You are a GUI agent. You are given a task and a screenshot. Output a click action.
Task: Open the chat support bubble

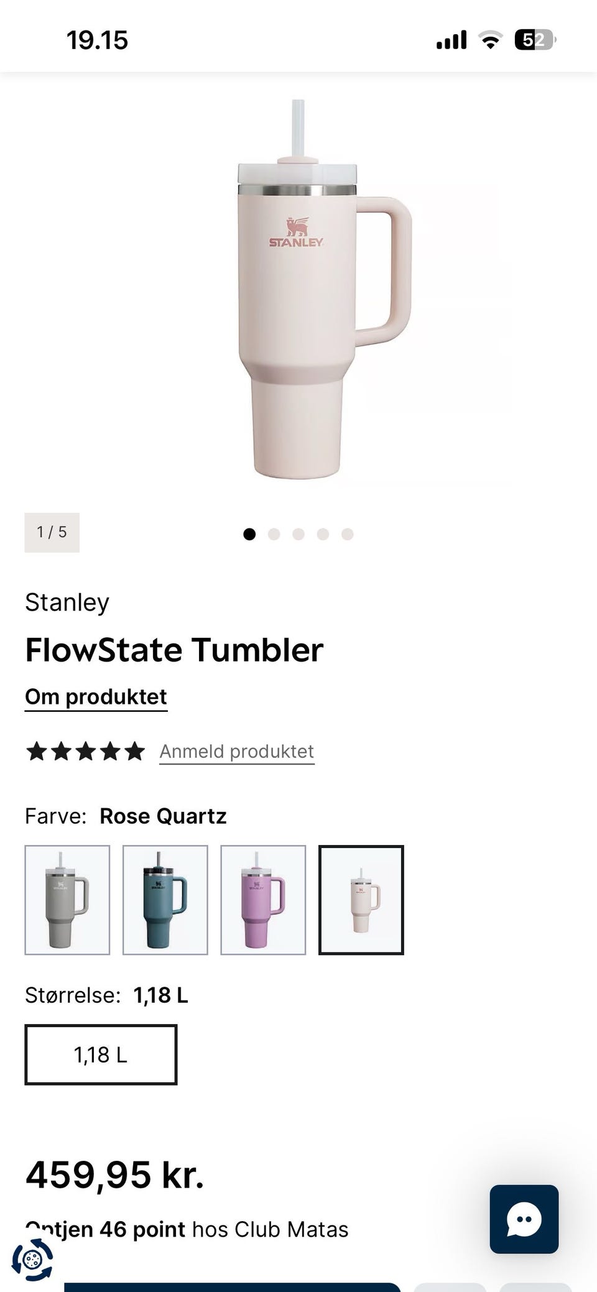pos(524,1219)
